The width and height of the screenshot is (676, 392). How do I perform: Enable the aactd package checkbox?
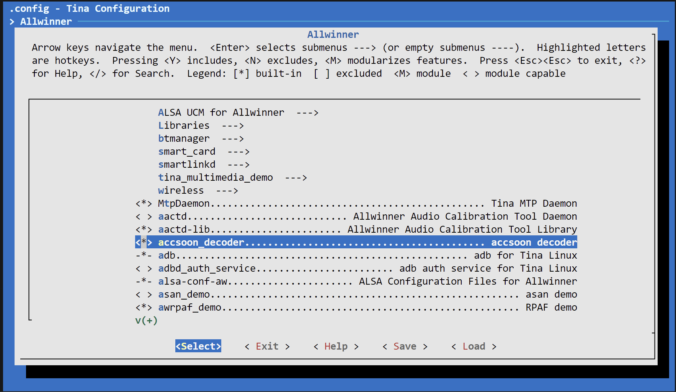[144, 217]
